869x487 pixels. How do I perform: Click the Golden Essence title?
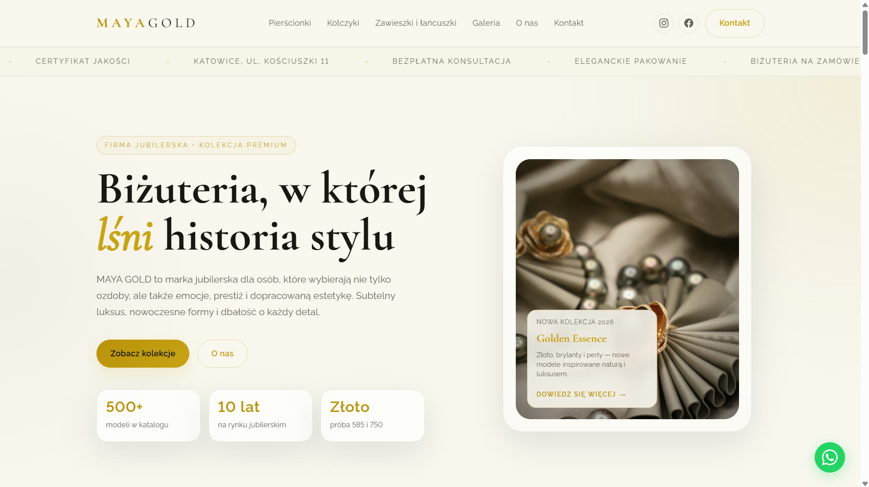coord(571,338)
